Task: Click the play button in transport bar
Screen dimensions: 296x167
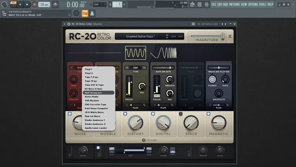Action: point(20,4)
